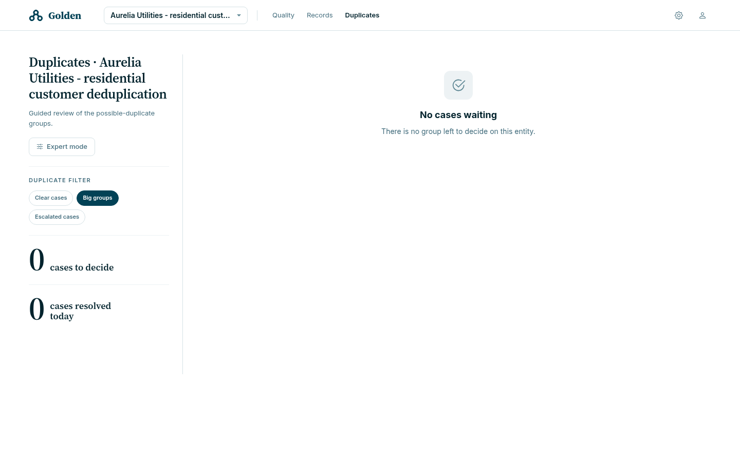Expand the Aurelia Utilities entity dropdown
Viewport: 740px width, 462px height.
(x=176, y=15)
